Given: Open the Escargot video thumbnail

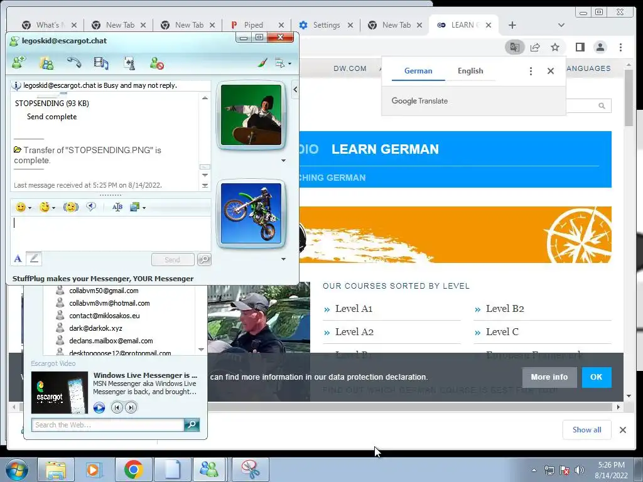Looking at the screenshot, I should pyautogui.click(x=60, y=393).
